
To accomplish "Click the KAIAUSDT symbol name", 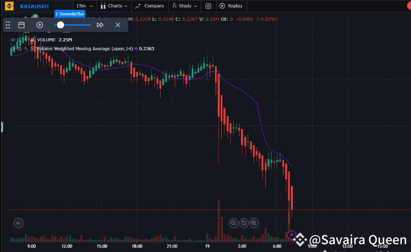I will pos(35,6).
